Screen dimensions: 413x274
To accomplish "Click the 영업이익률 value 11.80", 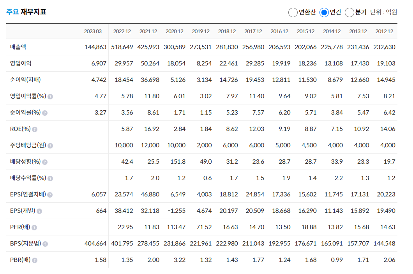I will 152,96.
